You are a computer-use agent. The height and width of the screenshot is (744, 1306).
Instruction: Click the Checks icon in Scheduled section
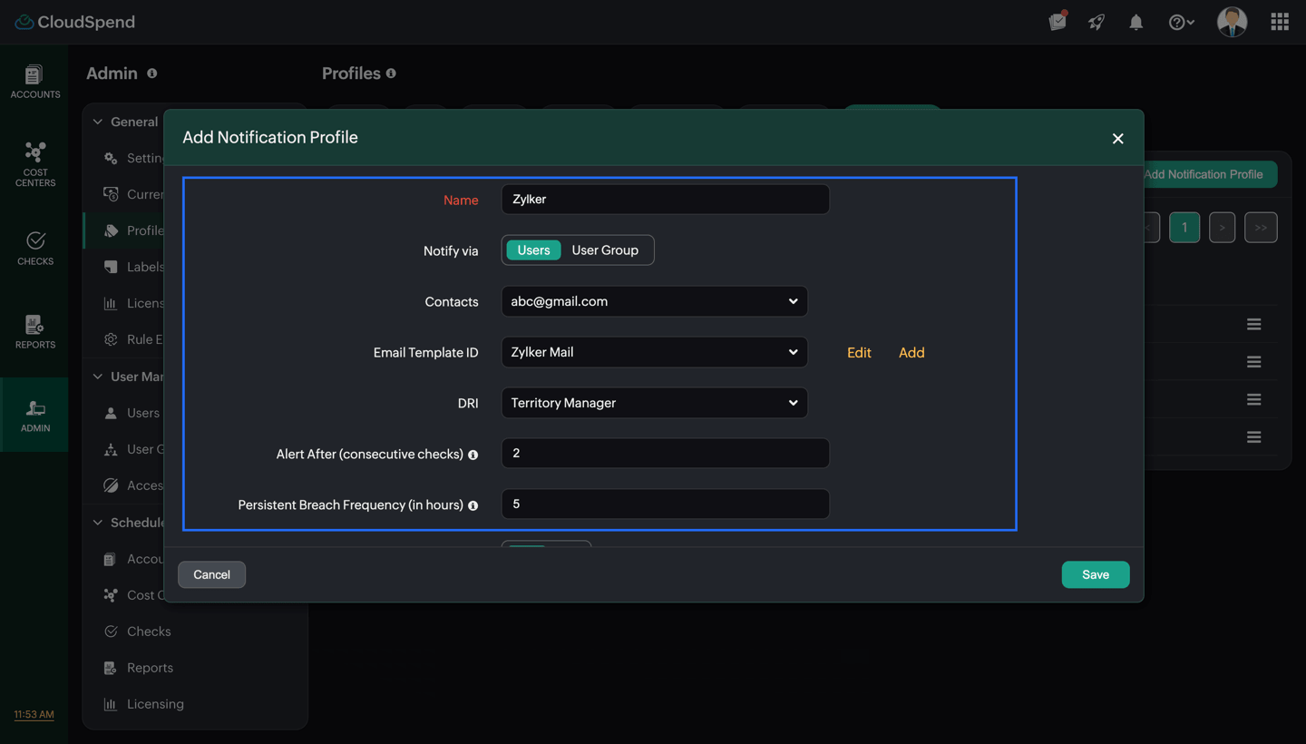click(x=111, y=631)
